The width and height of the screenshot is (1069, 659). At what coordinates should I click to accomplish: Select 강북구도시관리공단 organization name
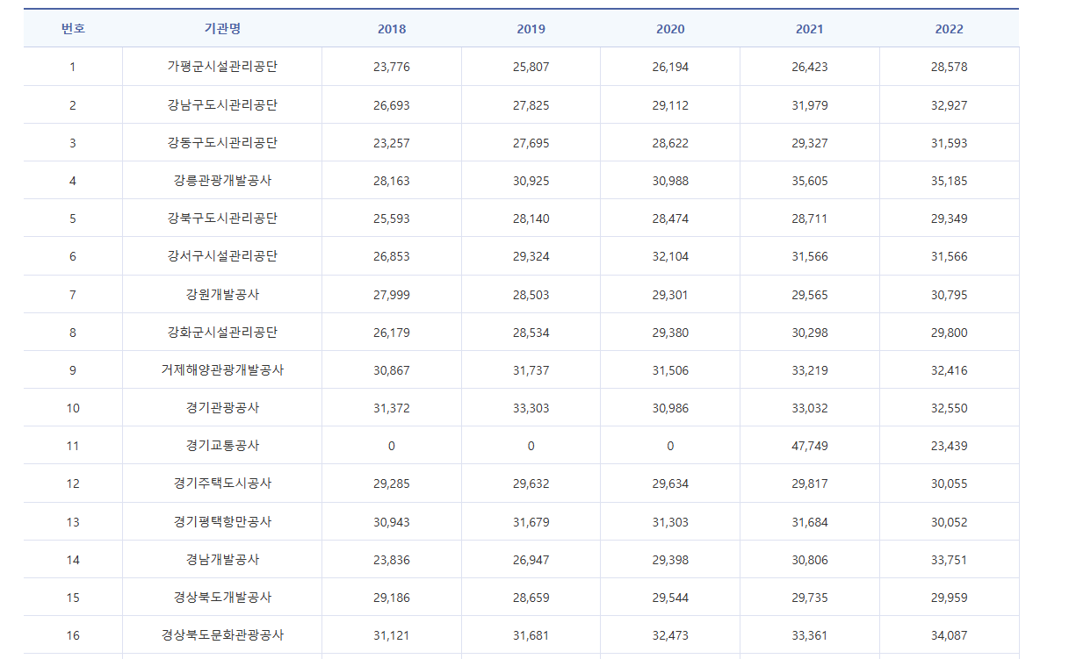point(222,218)
